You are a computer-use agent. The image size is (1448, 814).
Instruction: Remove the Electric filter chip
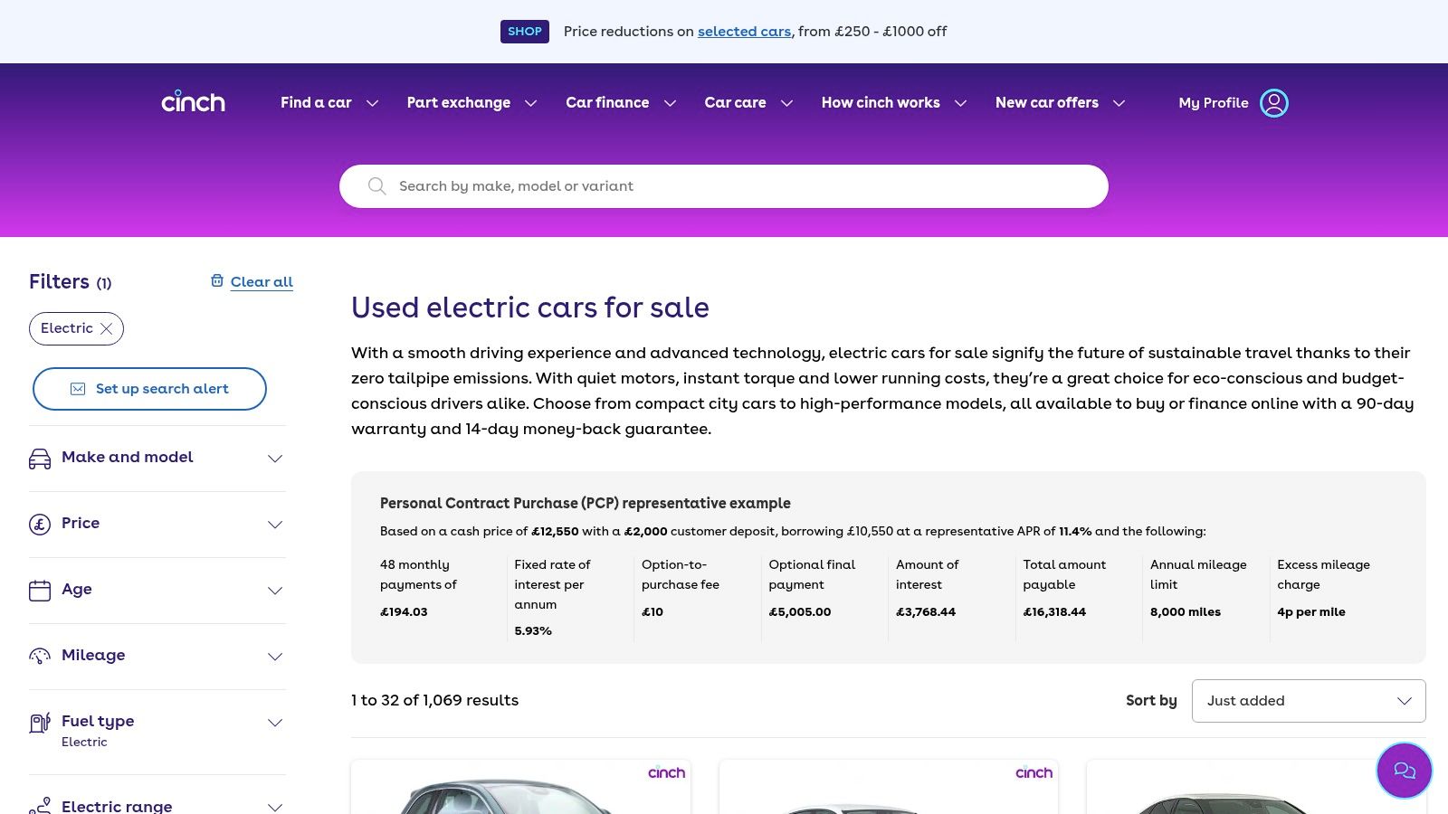107,329
